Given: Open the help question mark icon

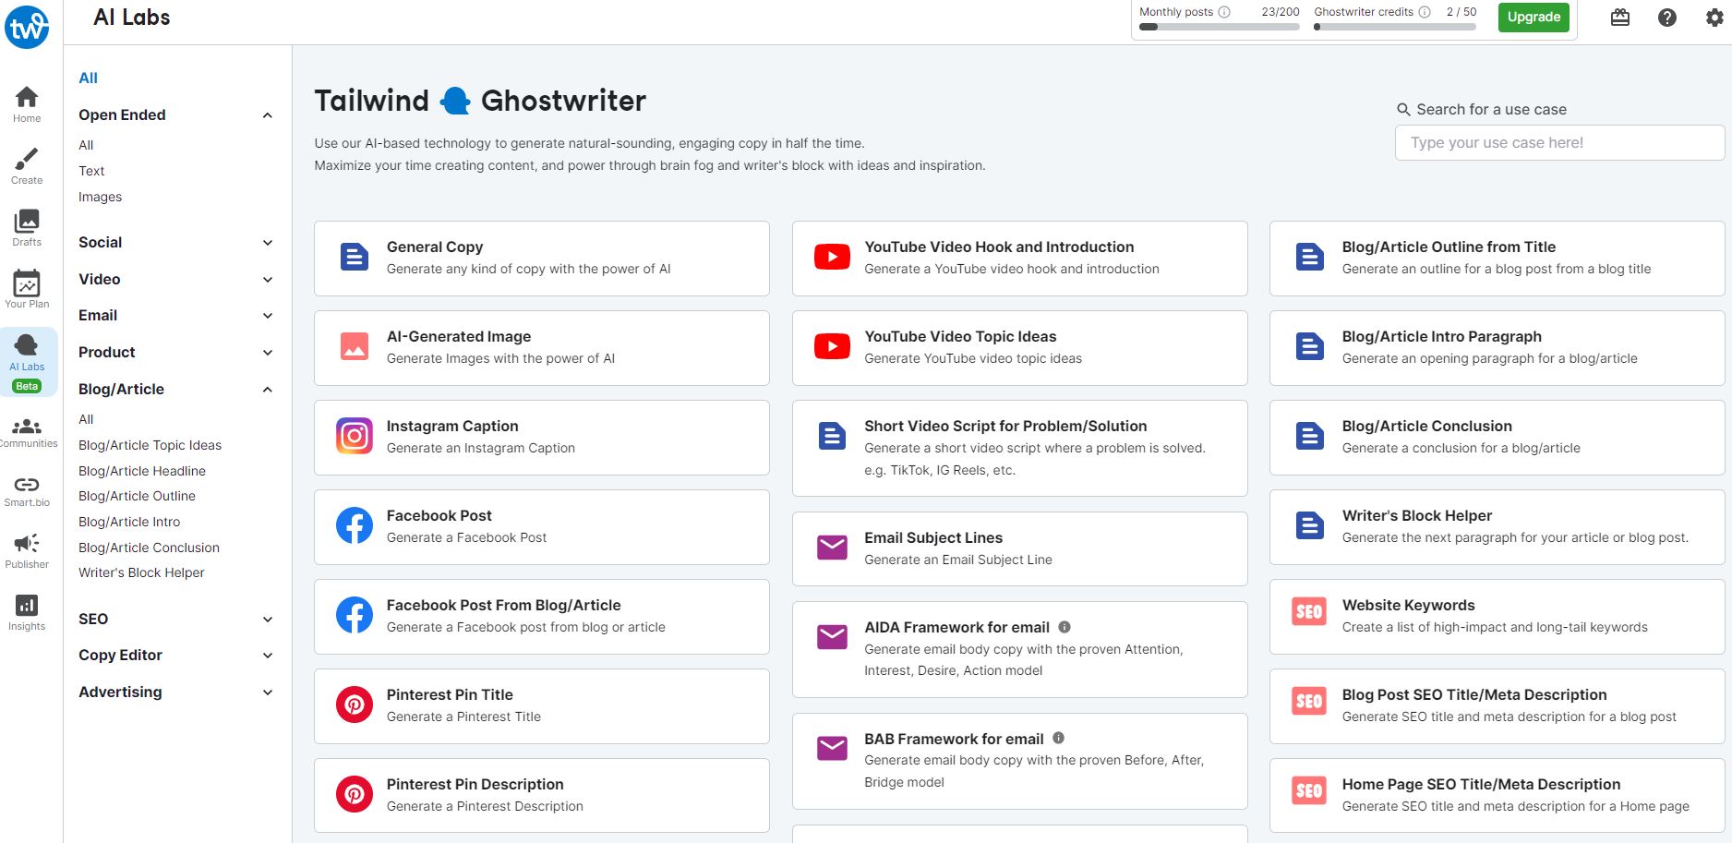Looking at the screenshot, I should (1667, 18).
